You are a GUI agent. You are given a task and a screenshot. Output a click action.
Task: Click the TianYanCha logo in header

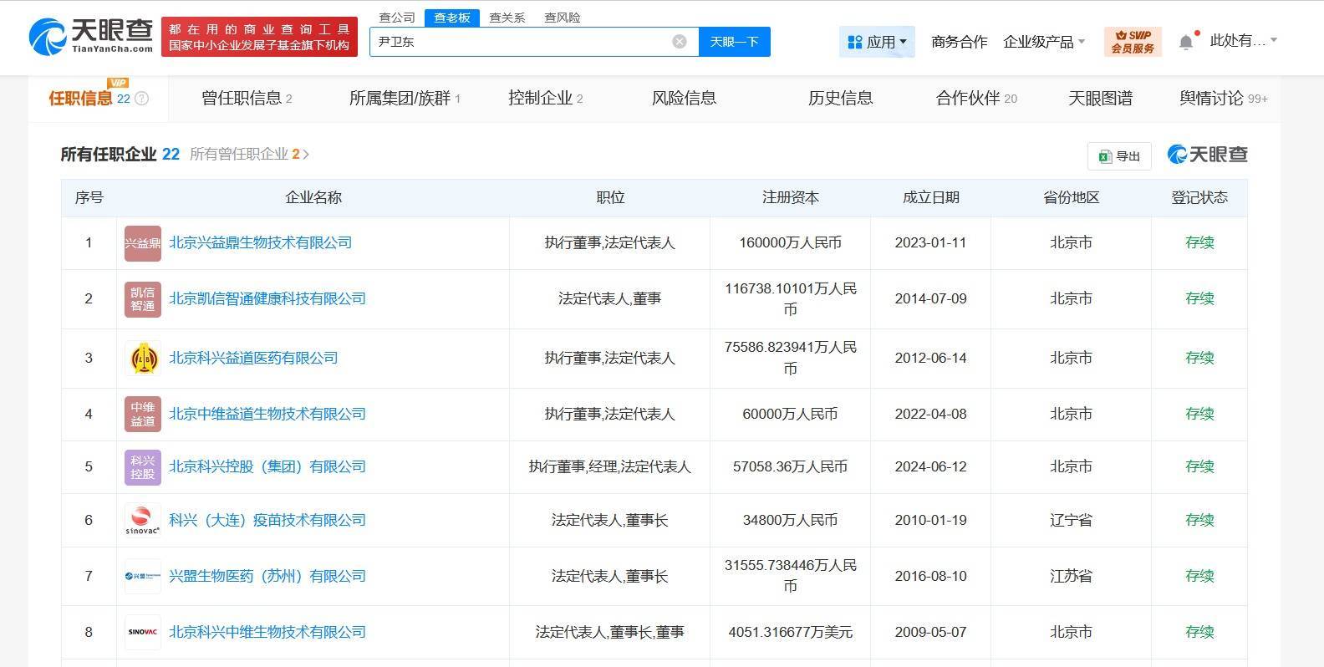pyautogui.click(x=91, y=36)
